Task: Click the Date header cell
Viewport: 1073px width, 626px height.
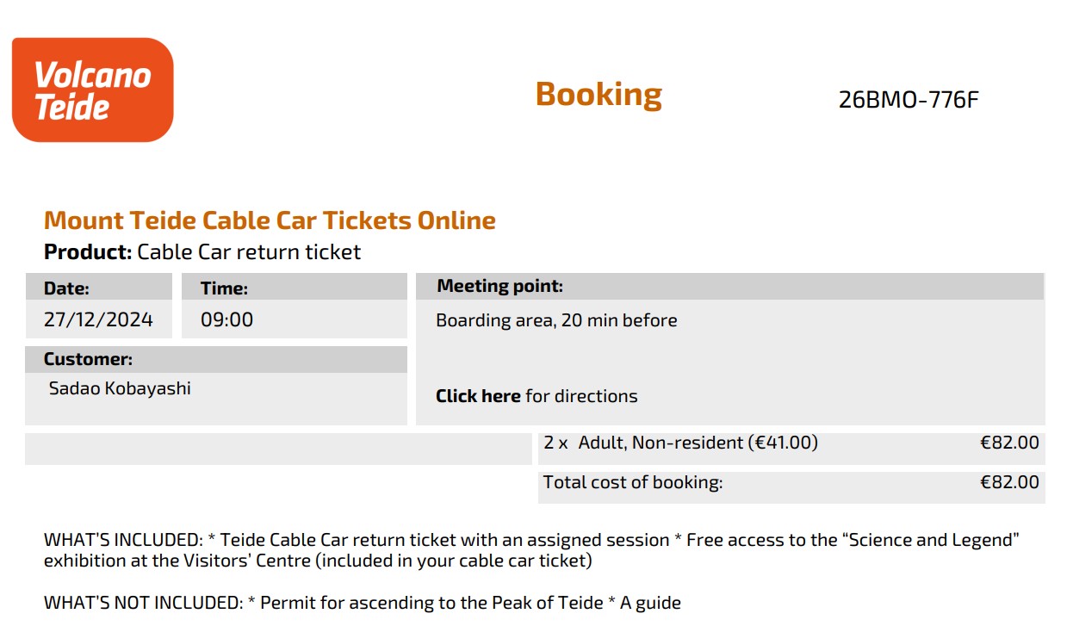Action: click(x=98, y=287)
